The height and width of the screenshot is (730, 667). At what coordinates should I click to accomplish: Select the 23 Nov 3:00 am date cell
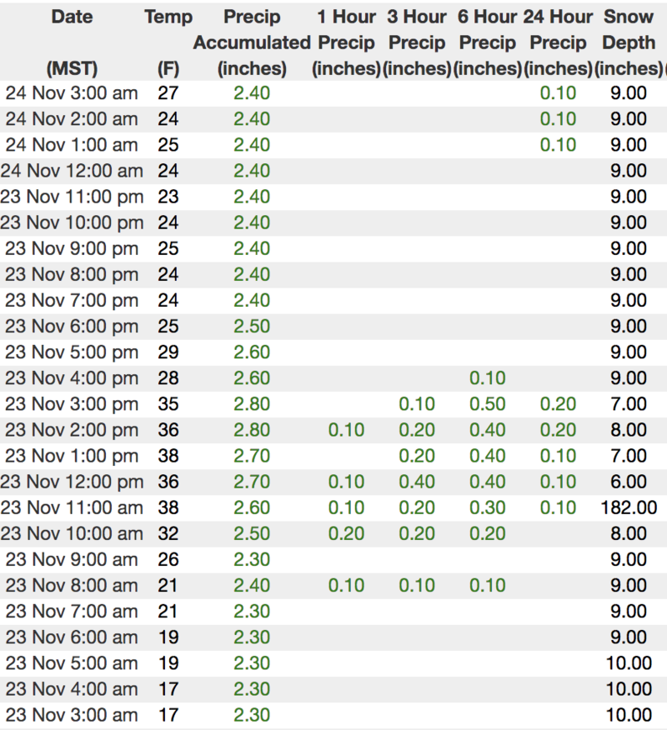pos(72,715)
